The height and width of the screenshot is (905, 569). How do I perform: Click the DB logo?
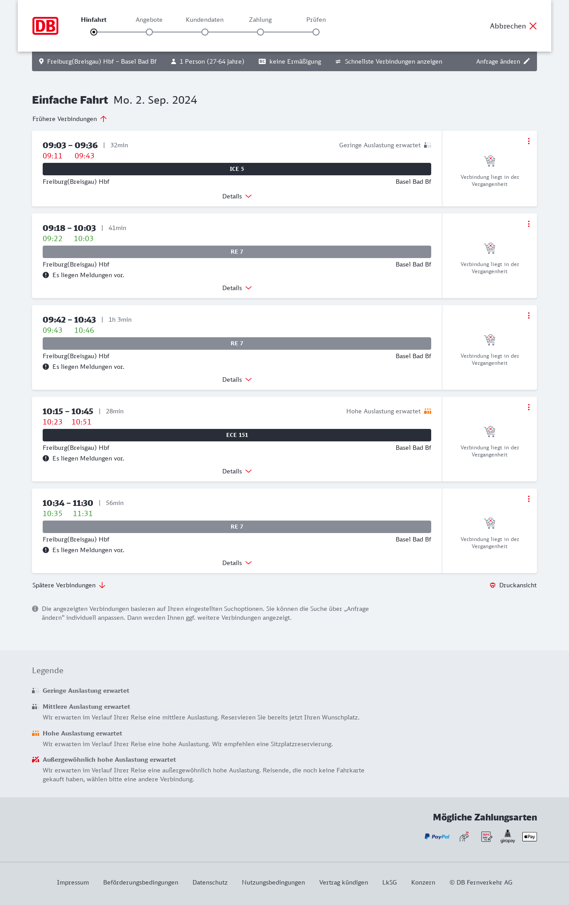click(45, 26)
